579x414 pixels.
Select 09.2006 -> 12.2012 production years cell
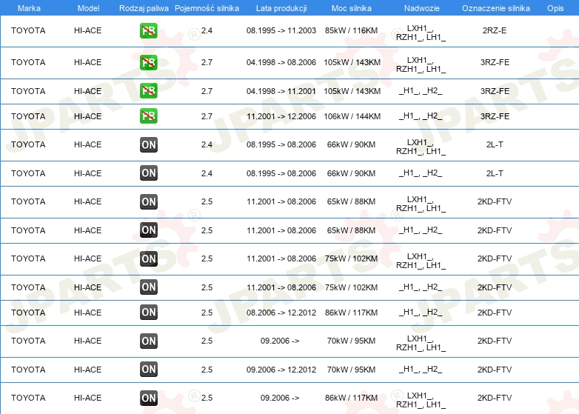pyautogui.click(x=281, y=370)
